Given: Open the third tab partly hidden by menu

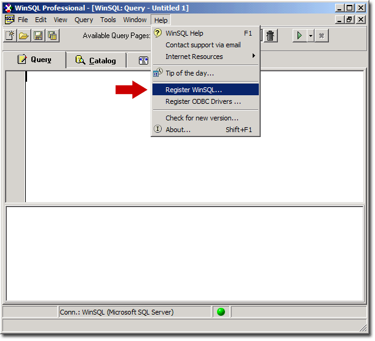Looking at the screenshot, I should pyautogui.click(x=140, y=61).
